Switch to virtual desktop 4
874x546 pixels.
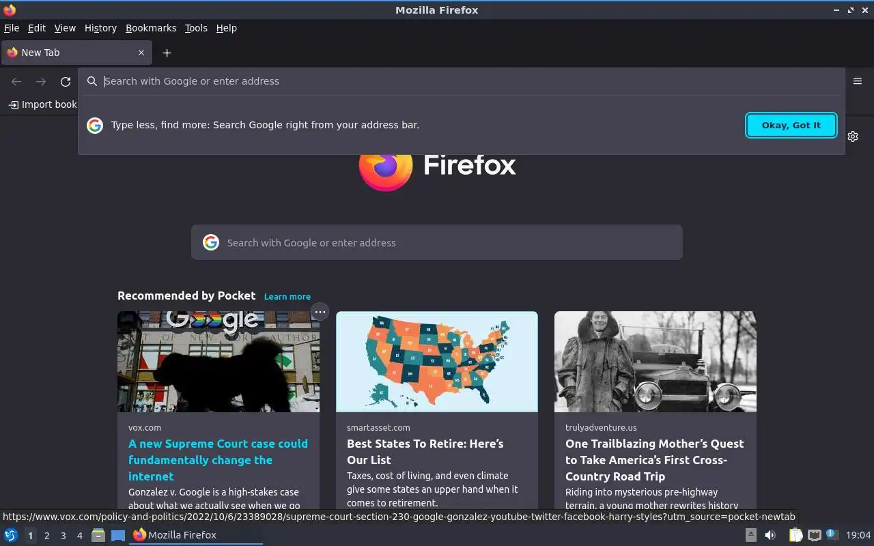(79, 536)
